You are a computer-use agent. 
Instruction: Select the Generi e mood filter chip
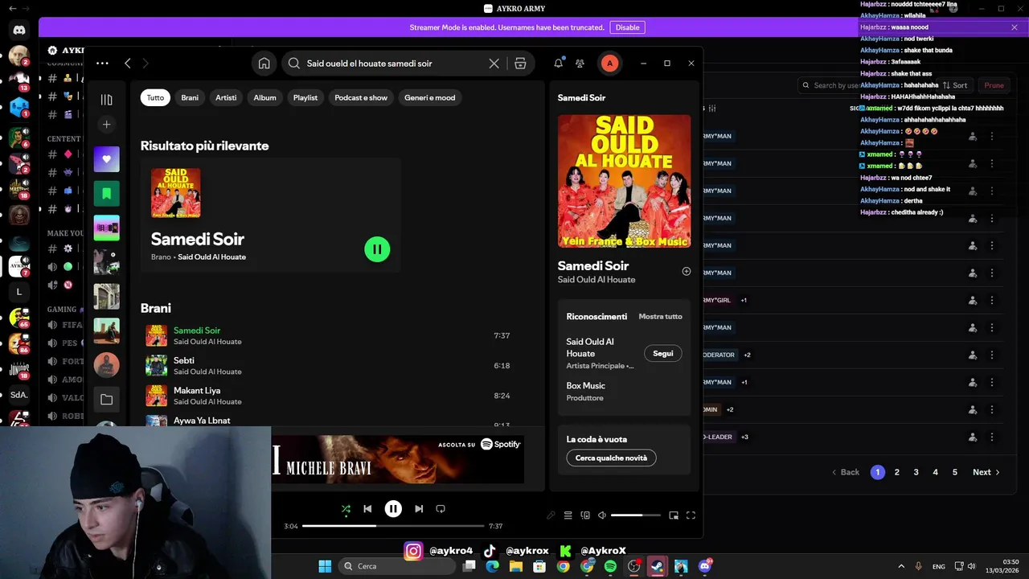(x=429, y=97)
